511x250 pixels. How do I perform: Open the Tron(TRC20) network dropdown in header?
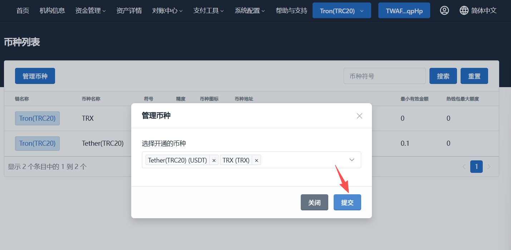pyautogui.click(x=342, y=10)
